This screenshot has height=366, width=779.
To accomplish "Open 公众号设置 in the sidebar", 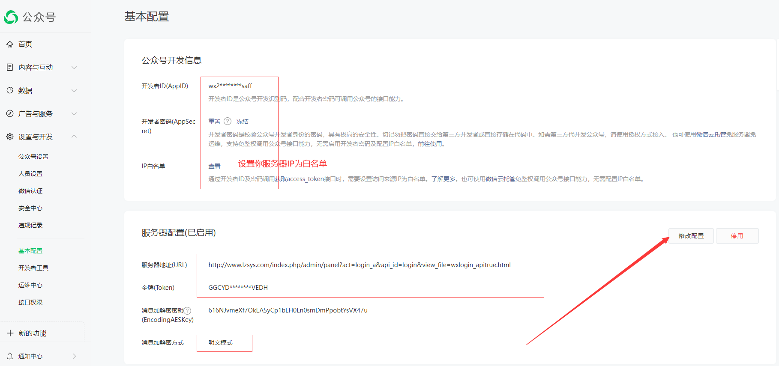I will tap(33, 157).
